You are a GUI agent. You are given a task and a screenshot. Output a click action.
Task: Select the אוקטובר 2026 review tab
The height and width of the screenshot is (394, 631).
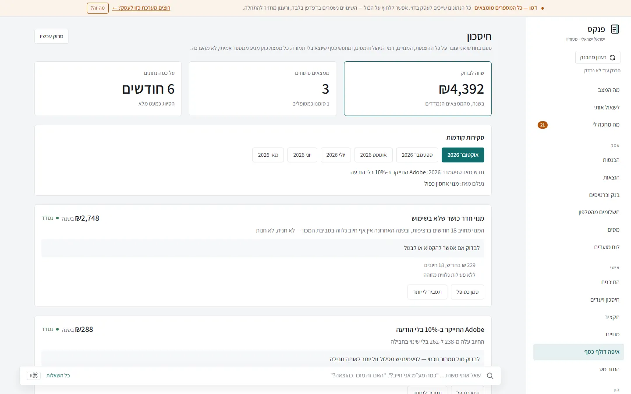pyautogui.click(x=463, y=155)
